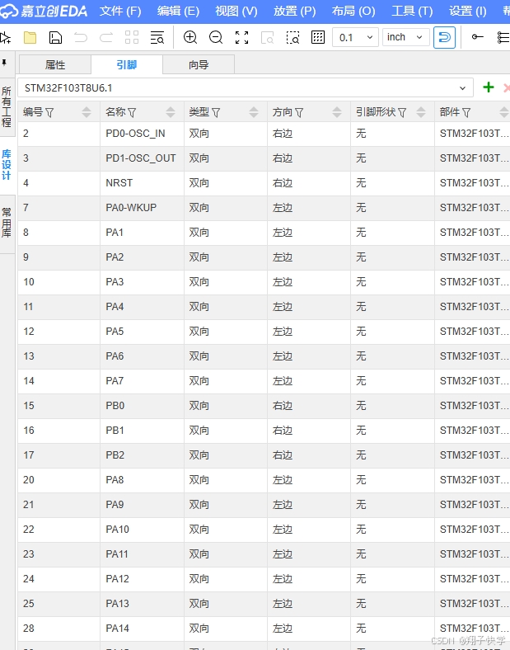Select the PA10 pin name cell
510x650 pixels.
142,530
